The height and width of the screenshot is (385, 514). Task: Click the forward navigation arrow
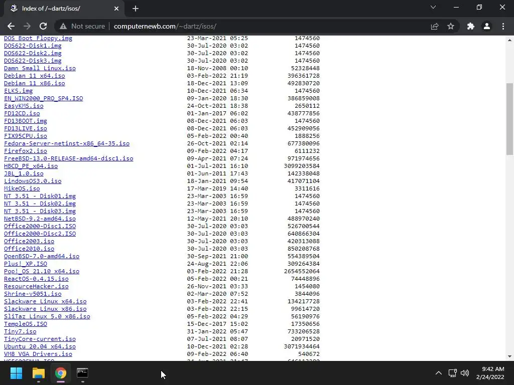[27, 26]
